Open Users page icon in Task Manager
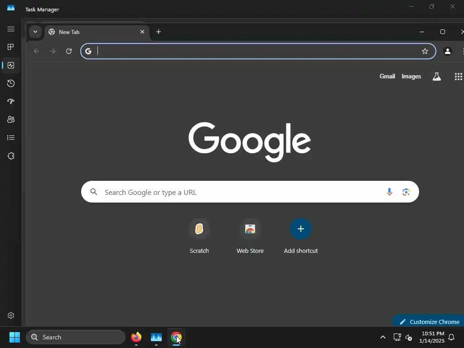464x348 pixels. [x=11, y=120]
